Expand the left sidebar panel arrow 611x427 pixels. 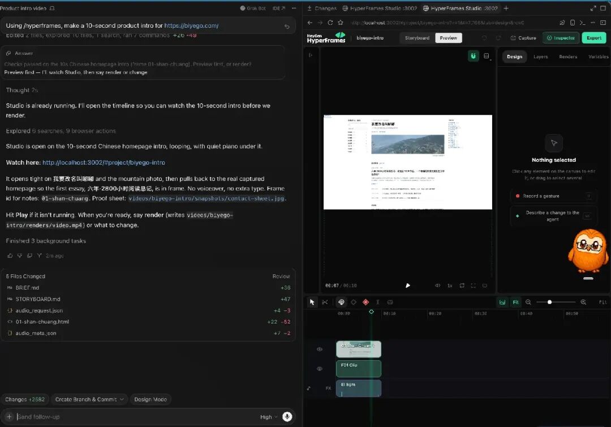[x=311, y=55]
